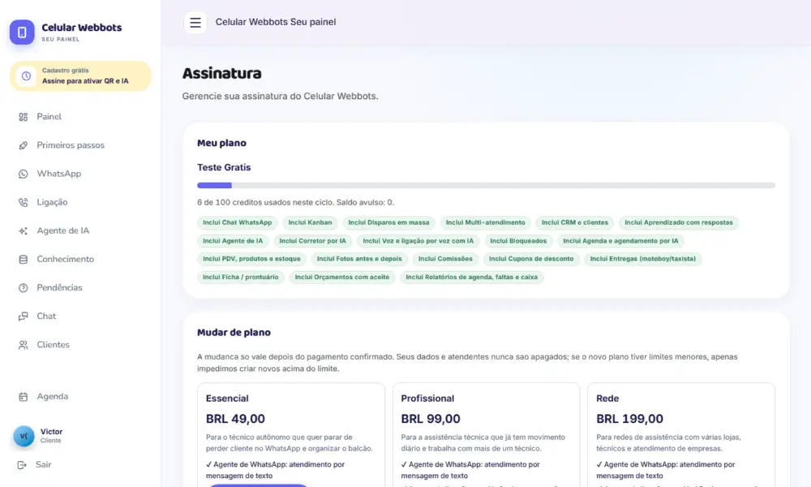Click the Ligação phone call icon
Image resolution: width=811 pixels, height=487 pixels.
(24, 202)
